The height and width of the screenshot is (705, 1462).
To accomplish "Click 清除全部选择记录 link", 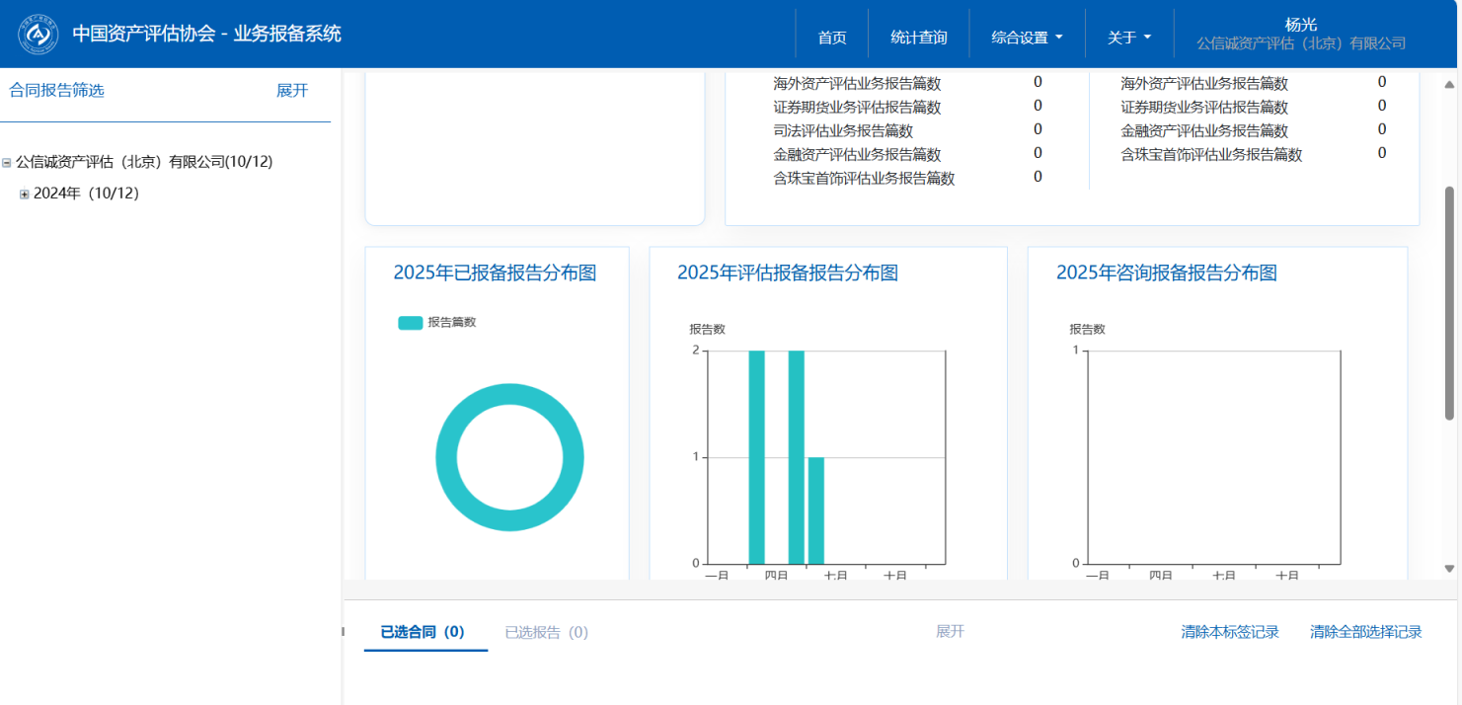I will coord(1365,632).
